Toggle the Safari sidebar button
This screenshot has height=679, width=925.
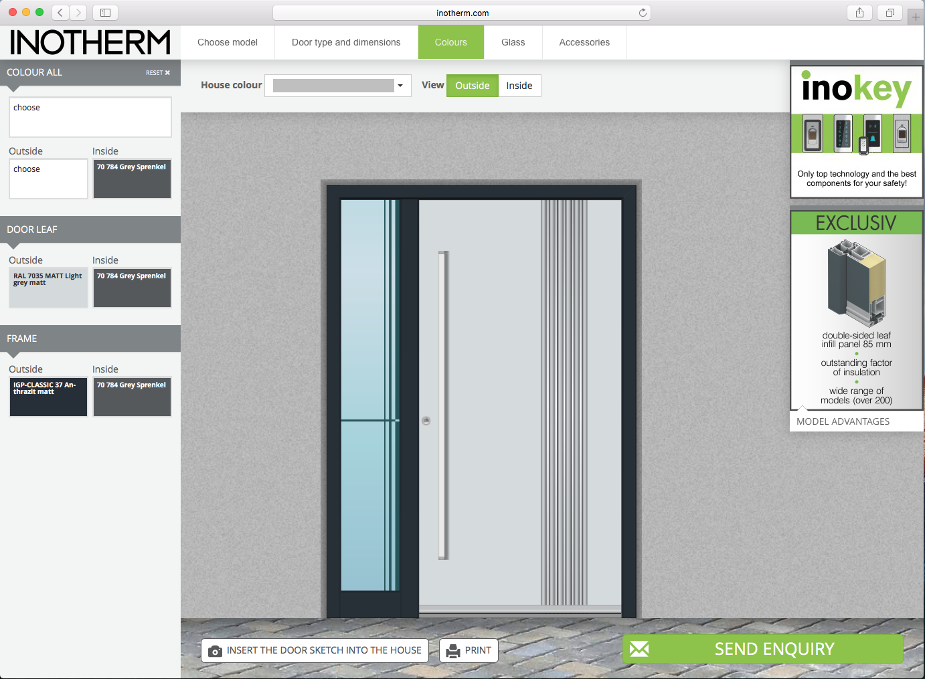[105, 12]
